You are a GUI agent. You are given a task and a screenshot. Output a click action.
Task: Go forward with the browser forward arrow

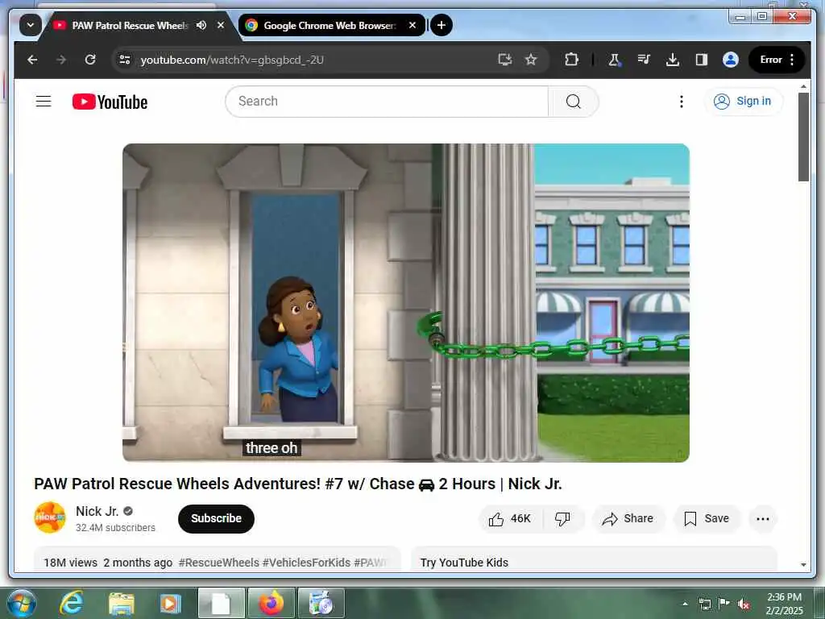pos(61,60)
